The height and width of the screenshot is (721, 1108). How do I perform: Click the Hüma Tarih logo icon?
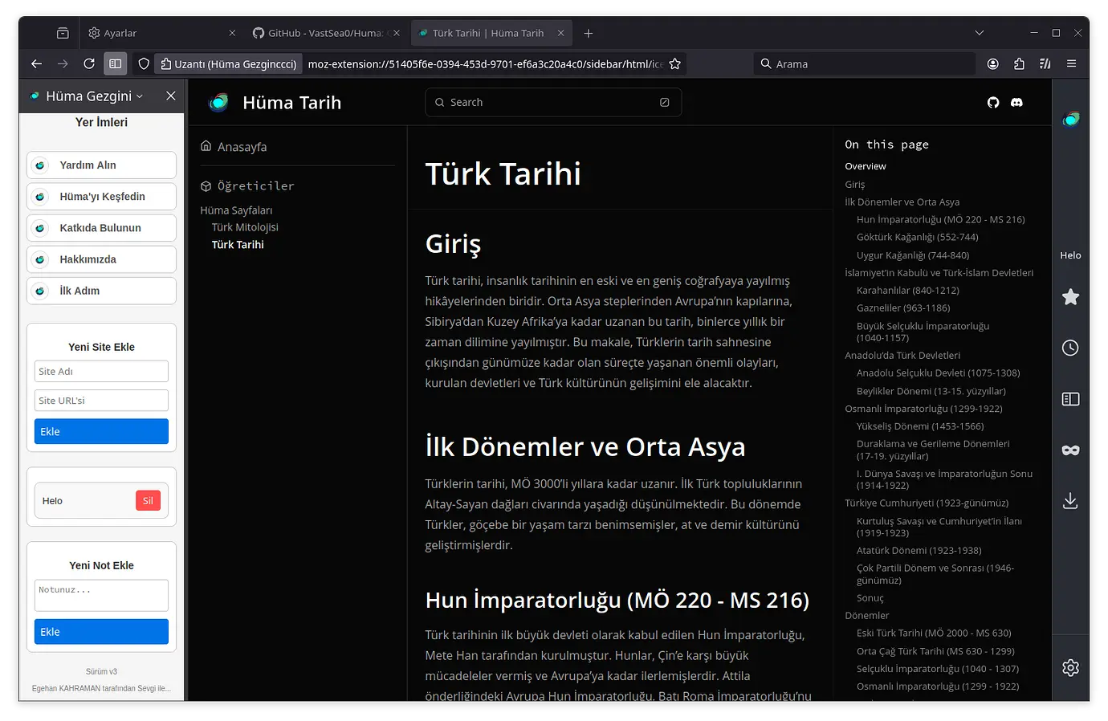pyautogui.click(x=218, y=103)
